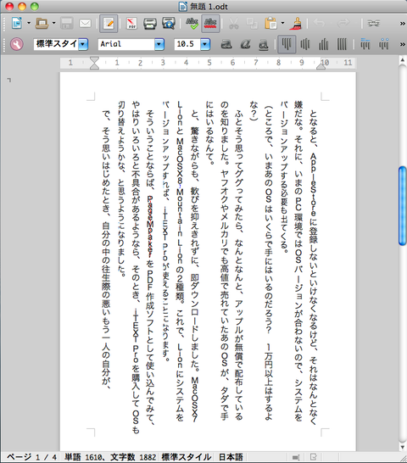407x463 pixels.
Task: Click the Save floppy disk icon
Action: (x=67, y=23)
